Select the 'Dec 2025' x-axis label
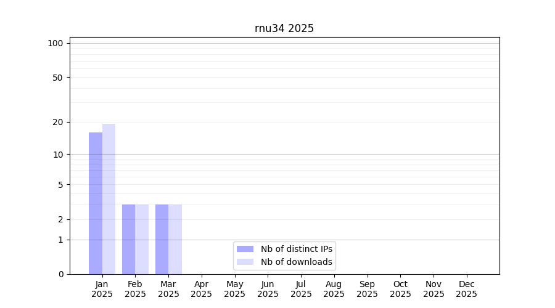The height and width of the screenshot is (308, 555). pyautogui.click(x=467, y=289)
